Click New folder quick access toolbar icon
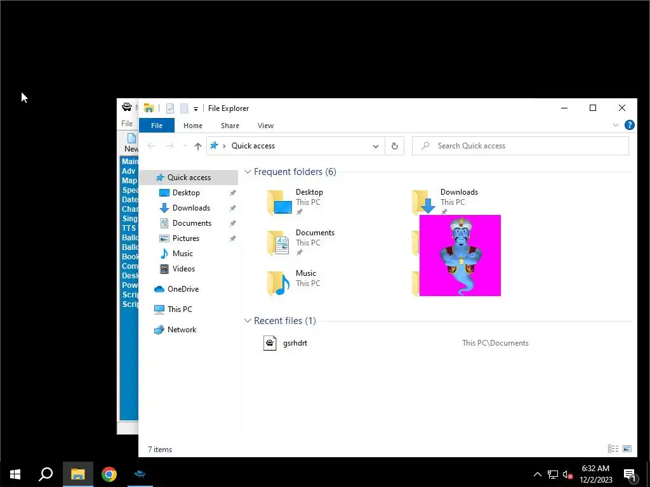 184,108
